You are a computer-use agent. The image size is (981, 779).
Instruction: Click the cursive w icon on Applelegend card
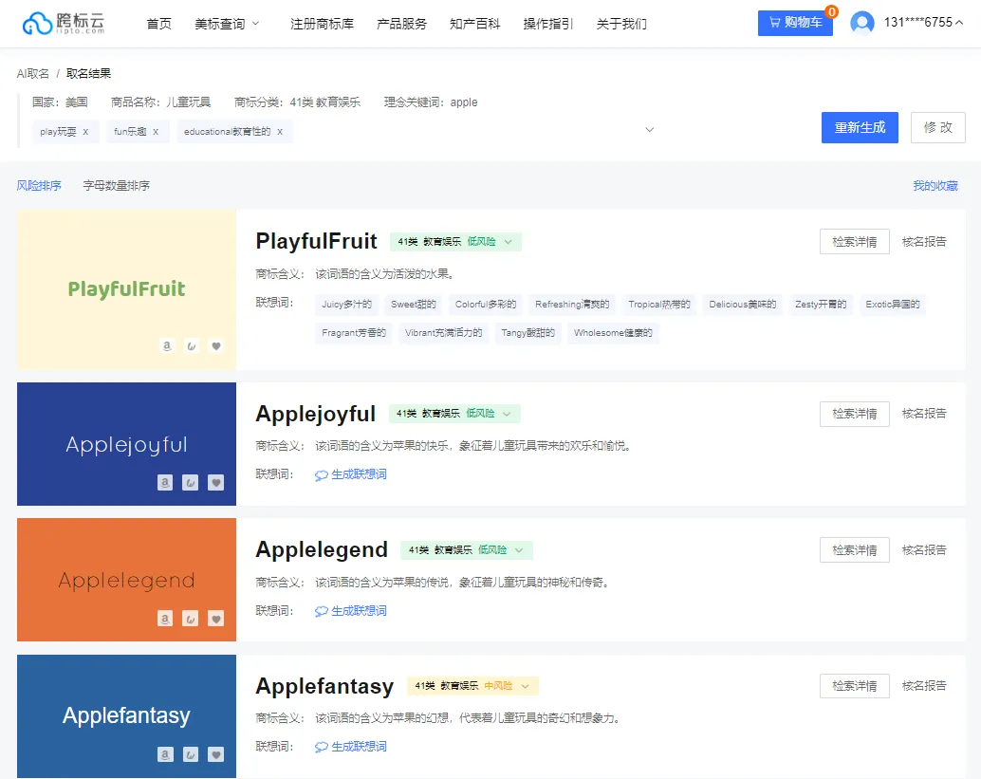pos(190,619)
